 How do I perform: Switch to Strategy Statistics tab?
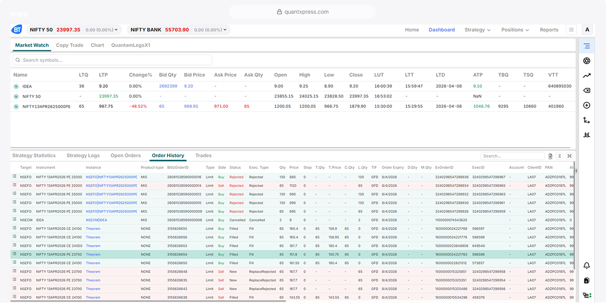tap(34, 155)
